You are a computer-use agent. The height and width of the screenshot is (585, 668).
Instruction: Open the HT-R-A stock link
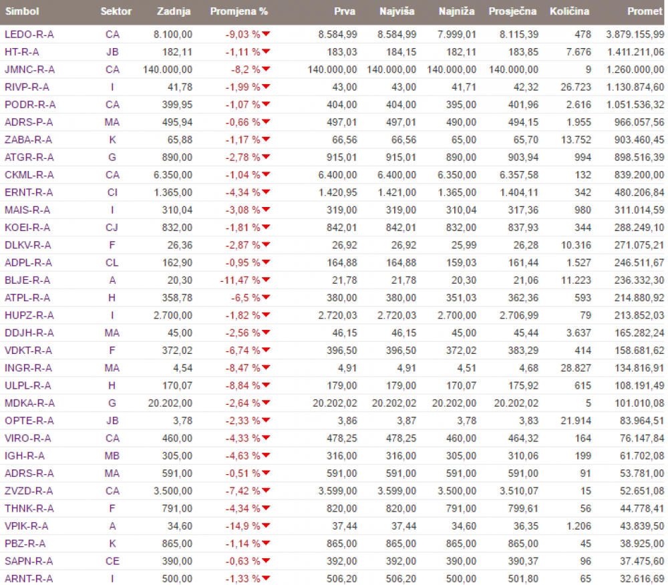click(x=22, y=52)
